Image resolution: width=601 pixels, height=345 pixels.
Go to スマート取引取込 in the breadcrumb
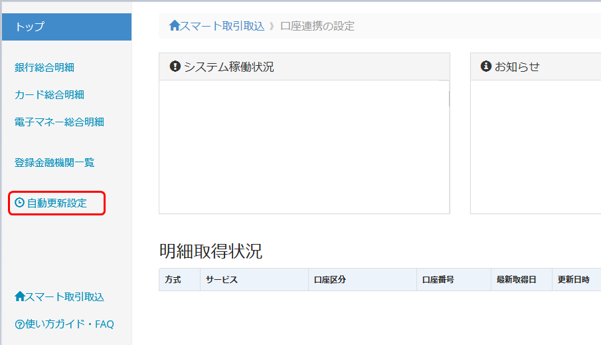[x=222, y=26]
